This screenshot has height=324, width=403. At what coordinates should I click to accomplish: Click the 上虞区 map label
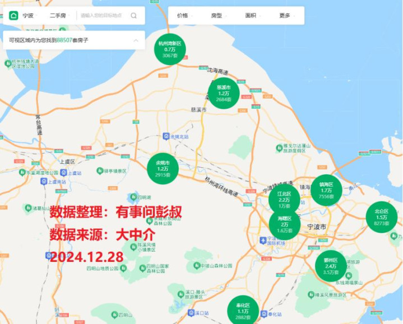[x=67, y=162]
